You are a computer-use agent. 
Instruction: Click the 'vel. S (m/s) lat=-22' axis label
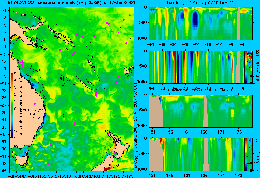[258, 155]
